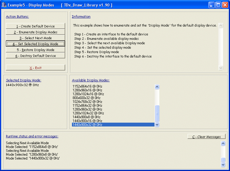Click display modes list scrollbar thumb
This screenshot has height=171, width=230.
pos(157,113)
